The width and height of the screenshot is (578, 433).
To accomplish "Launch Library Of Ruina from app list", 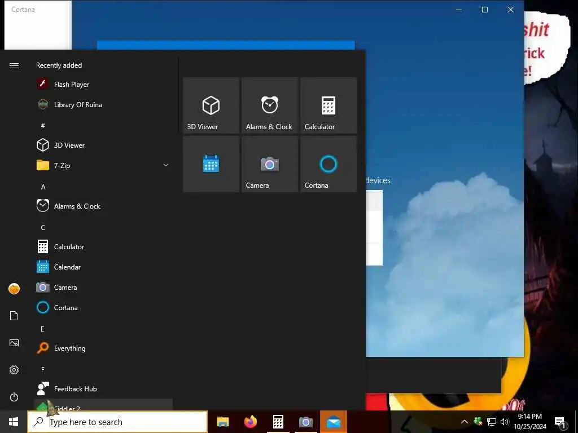I will [103, 104].
